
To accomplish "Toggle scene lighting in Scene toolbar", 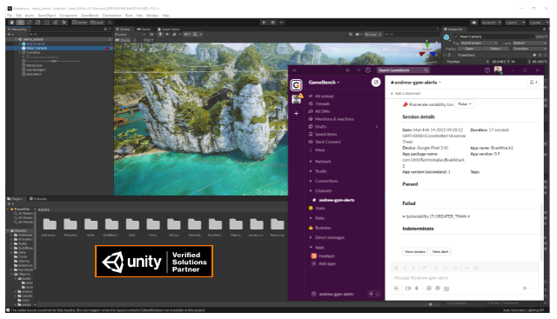I will point(160,35).
